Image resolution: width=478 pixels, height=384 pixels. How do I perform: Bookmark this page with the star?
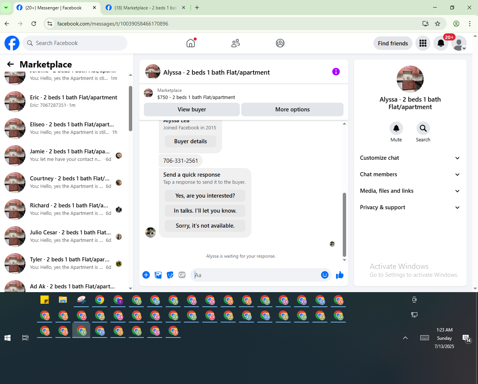point(438,24)
